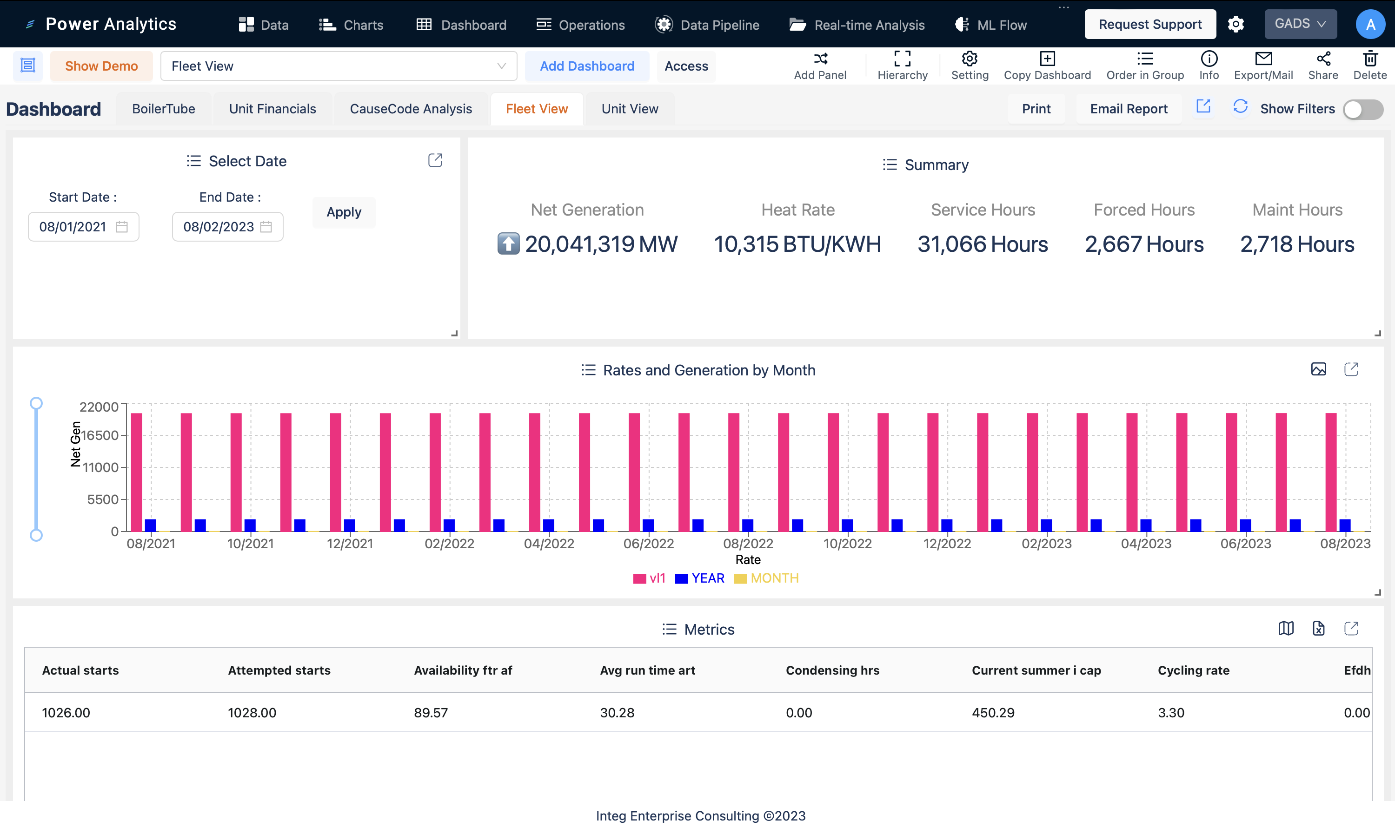Viewport: 1395px width, 827px height.
Task: Expand the GADS account dropdown
Action: 1300,23
